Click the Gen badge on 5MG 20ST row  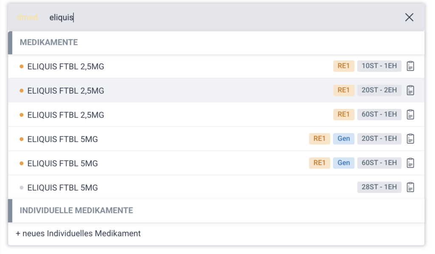344,139
